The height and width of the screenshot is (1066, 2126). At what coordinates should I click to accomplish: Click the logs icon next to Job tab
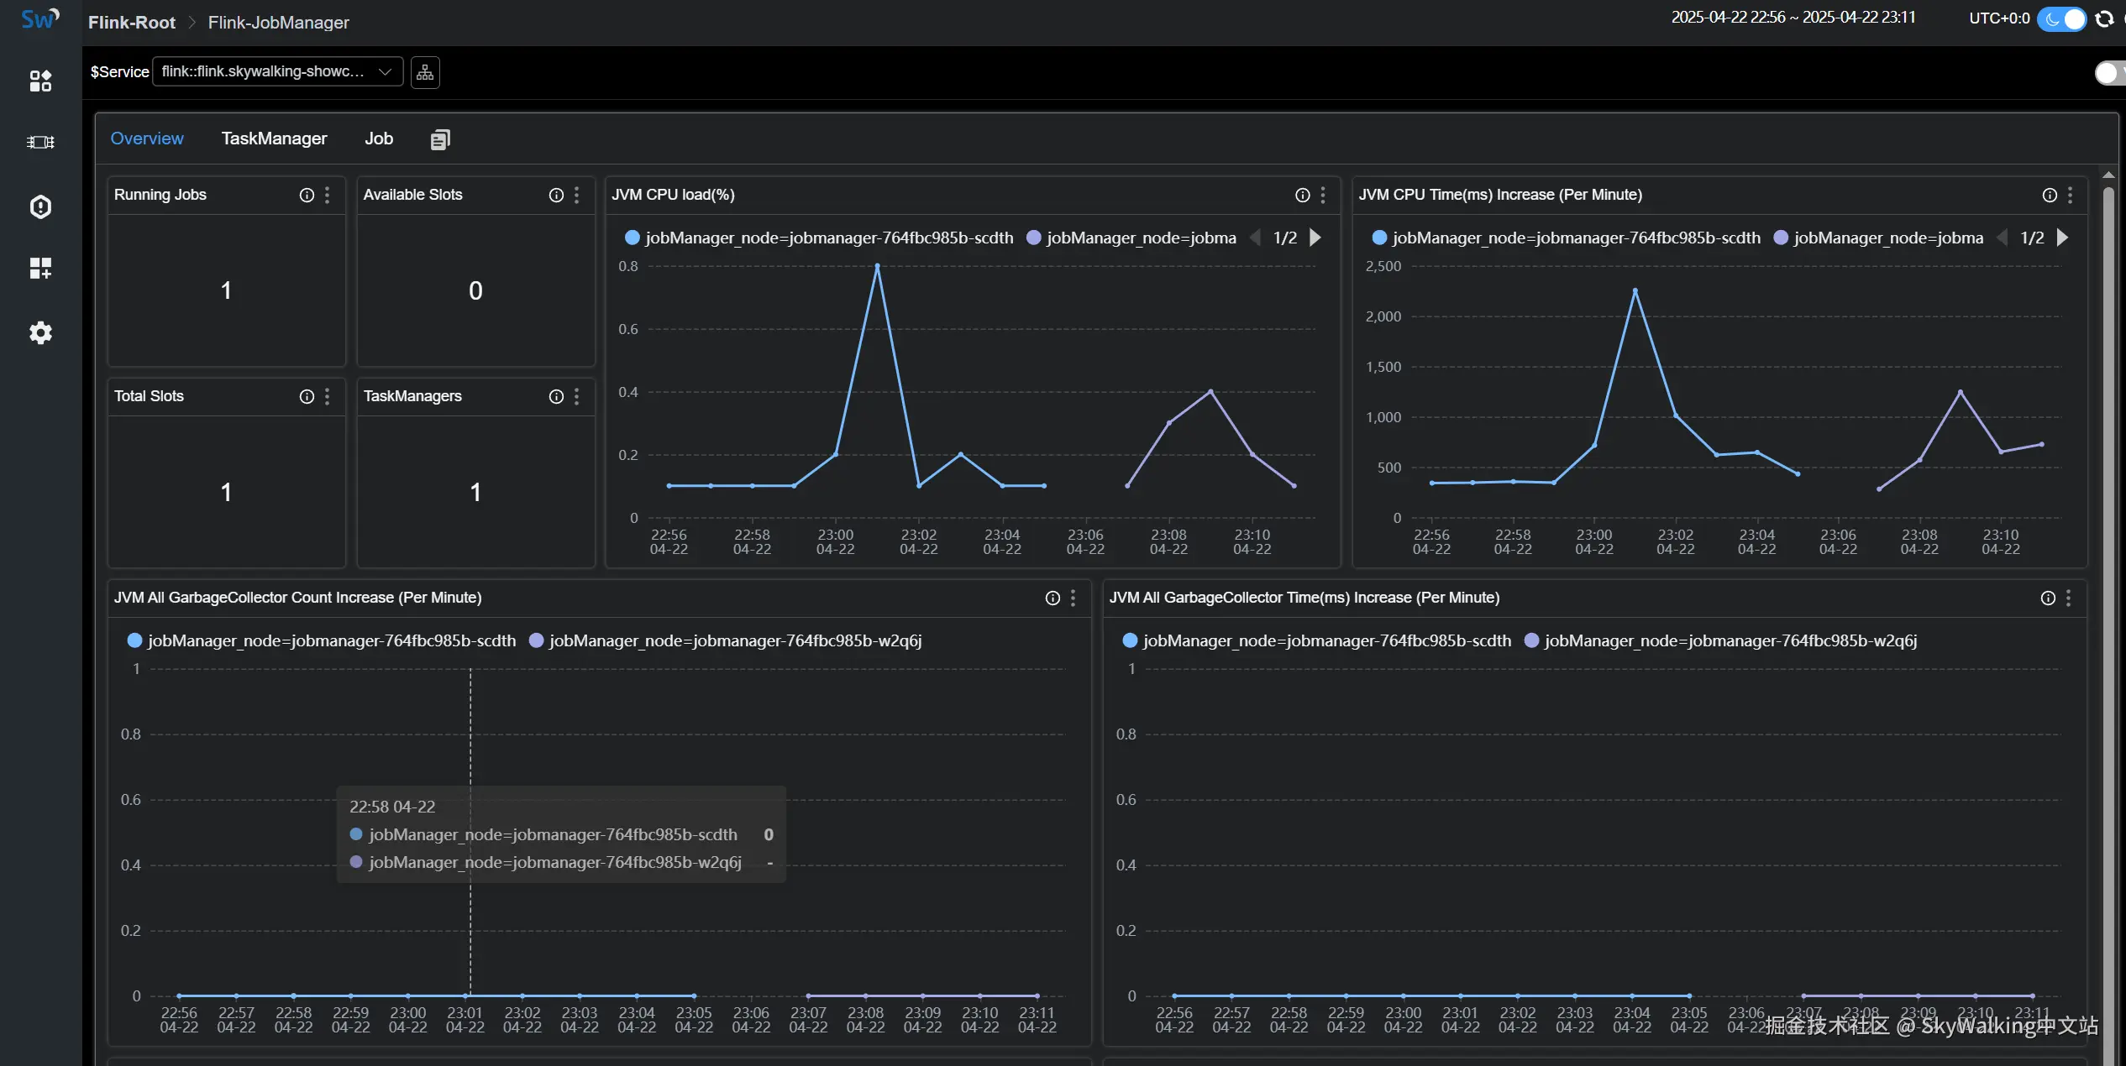440,139
